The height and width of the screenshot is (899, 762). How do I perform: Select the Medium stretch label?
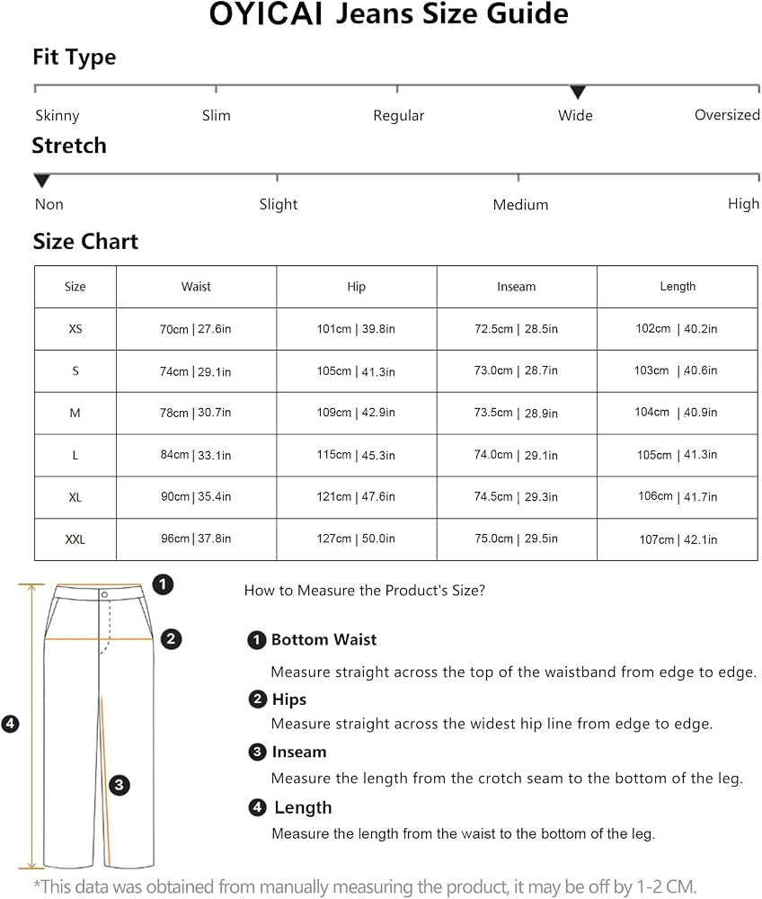point(520,205)
